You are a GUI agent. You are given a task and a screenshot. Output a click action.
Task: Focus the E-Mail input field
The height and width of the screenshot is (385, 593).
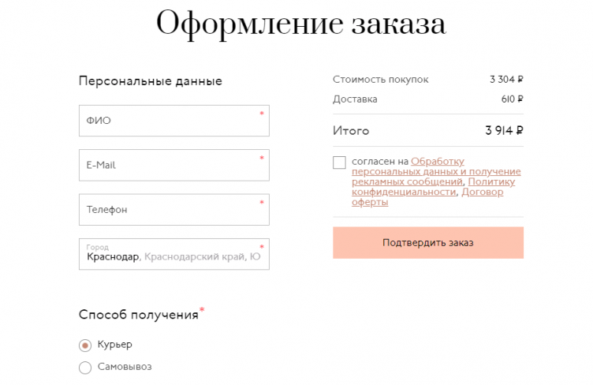click(173, 165)
